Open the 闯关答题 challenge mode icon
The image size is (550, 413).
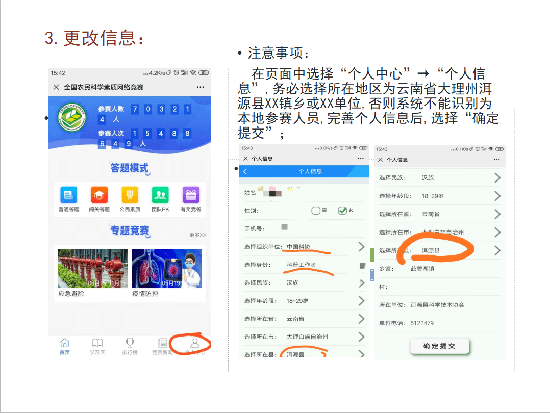[x=99, y=194]
